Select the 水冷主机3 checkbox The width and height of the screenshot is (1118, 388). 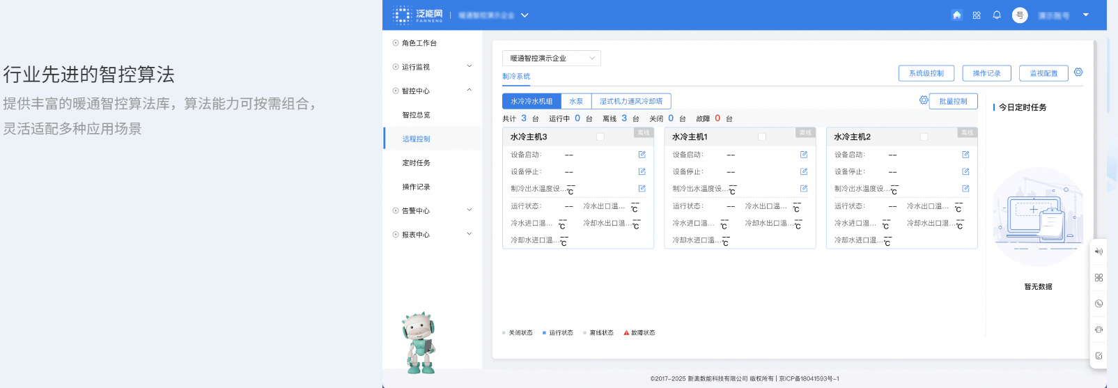(x=600, y=137)
